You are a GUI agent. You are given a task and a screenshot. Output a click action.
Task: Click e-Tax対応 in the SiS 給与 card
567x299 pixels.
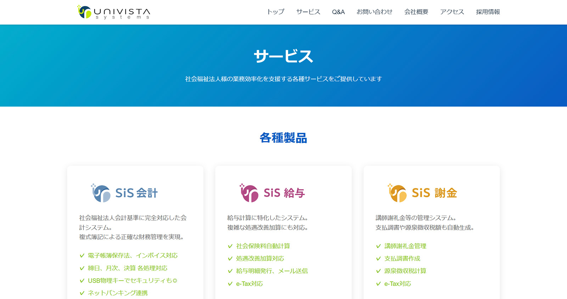(249, 284)
